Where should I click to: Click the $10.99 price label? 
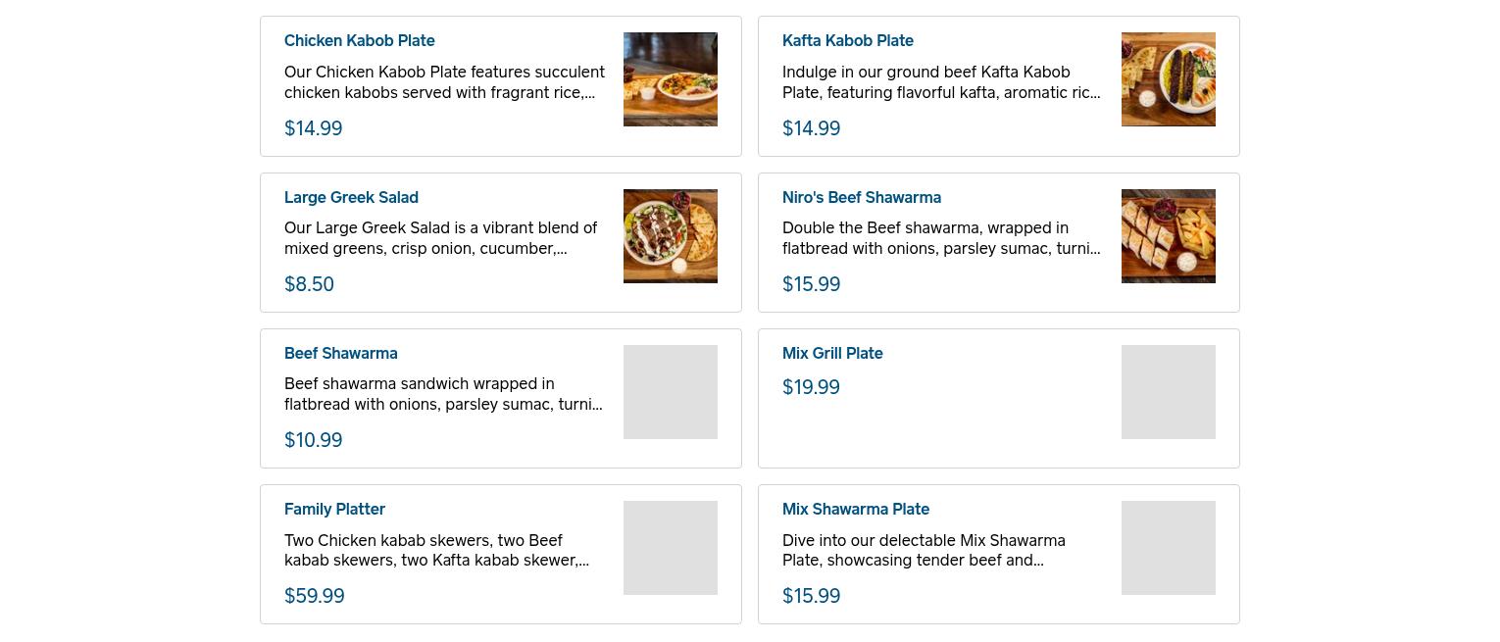[313, 440]
